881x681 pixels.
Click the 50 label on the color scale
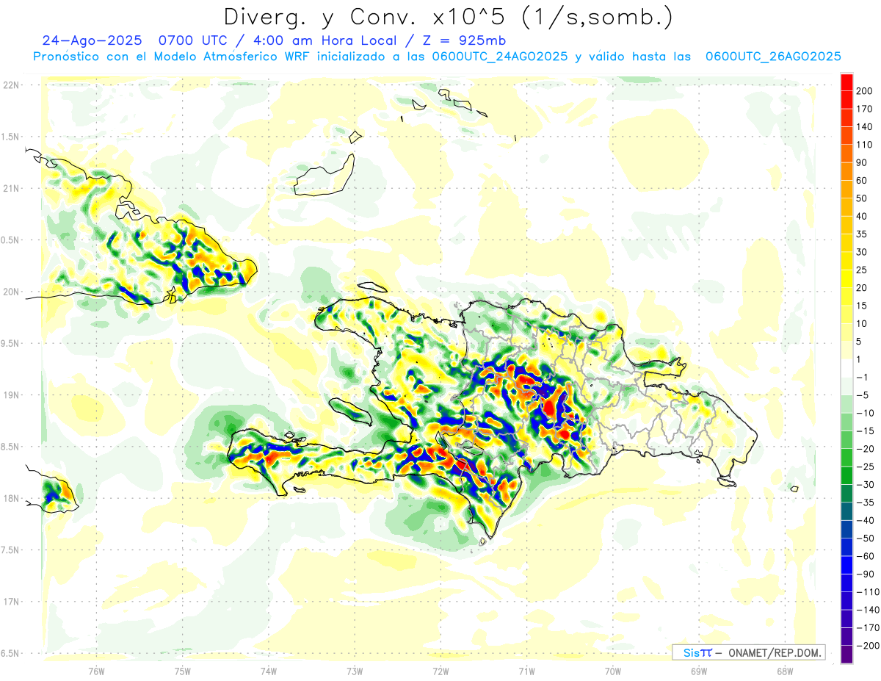(x=864, y=198)
